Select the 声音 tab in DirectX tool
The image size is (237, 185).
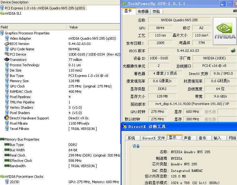click(x=188, y=138)
